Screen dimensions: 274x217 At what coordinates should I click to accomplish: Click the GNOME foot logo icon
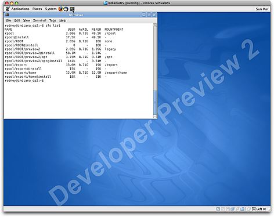pyautogui.click(x=8, y=9)
